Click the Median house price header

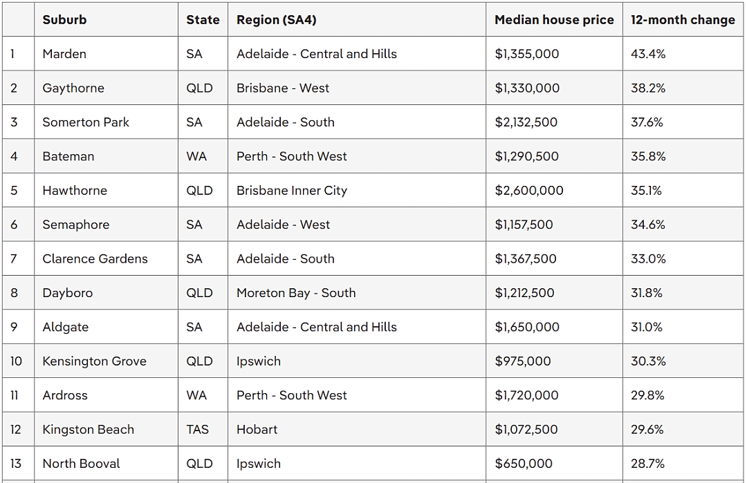tap(554, 19)
